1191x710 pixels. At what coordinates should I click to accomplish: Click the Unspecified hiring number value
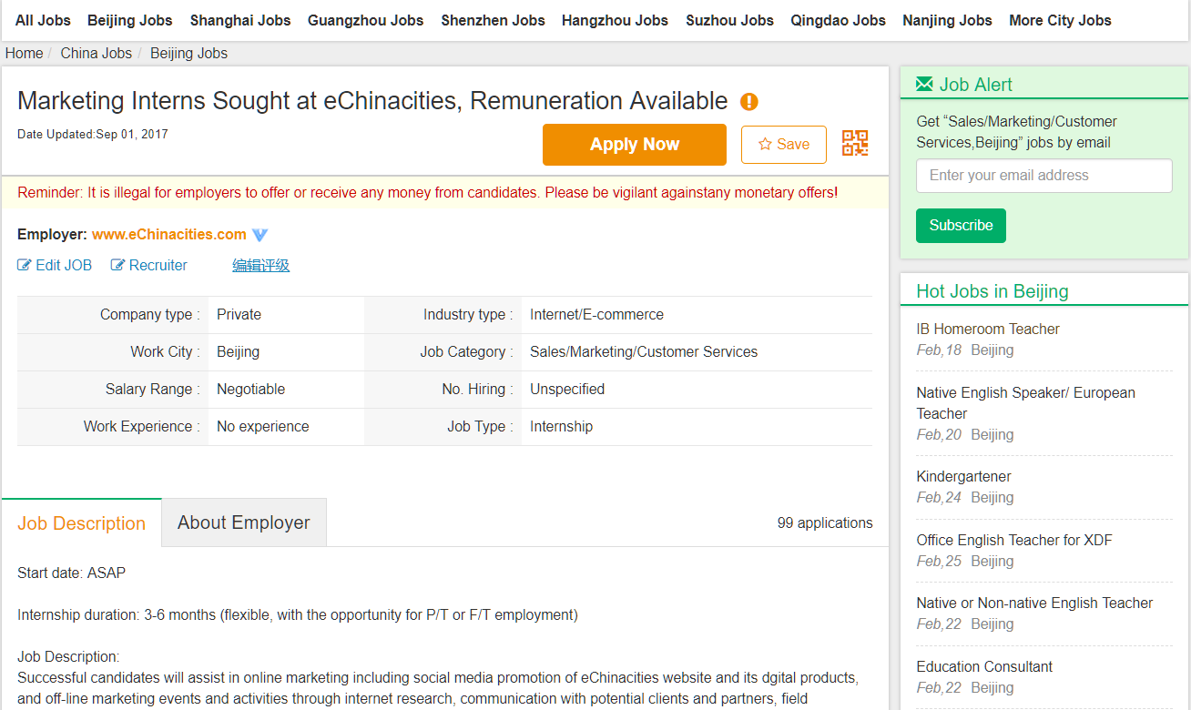coord(567,390)
